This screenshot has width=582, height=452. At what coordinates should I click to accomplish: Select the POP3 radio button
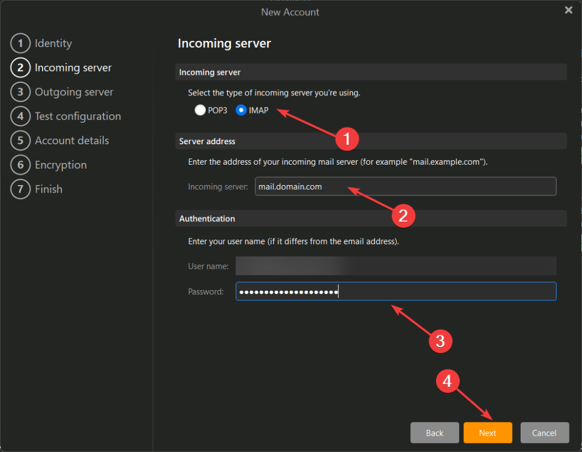tap(199, 110)
